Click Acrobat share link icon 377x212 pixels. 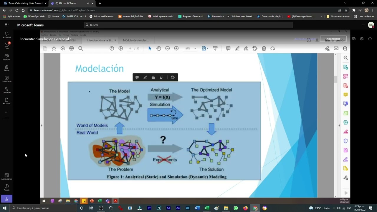click(x=327, y=48)
